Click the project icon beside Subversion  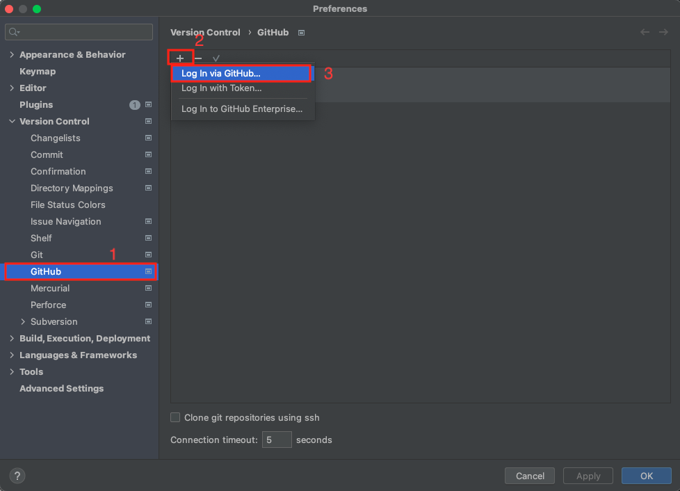(x=148, y=322)
